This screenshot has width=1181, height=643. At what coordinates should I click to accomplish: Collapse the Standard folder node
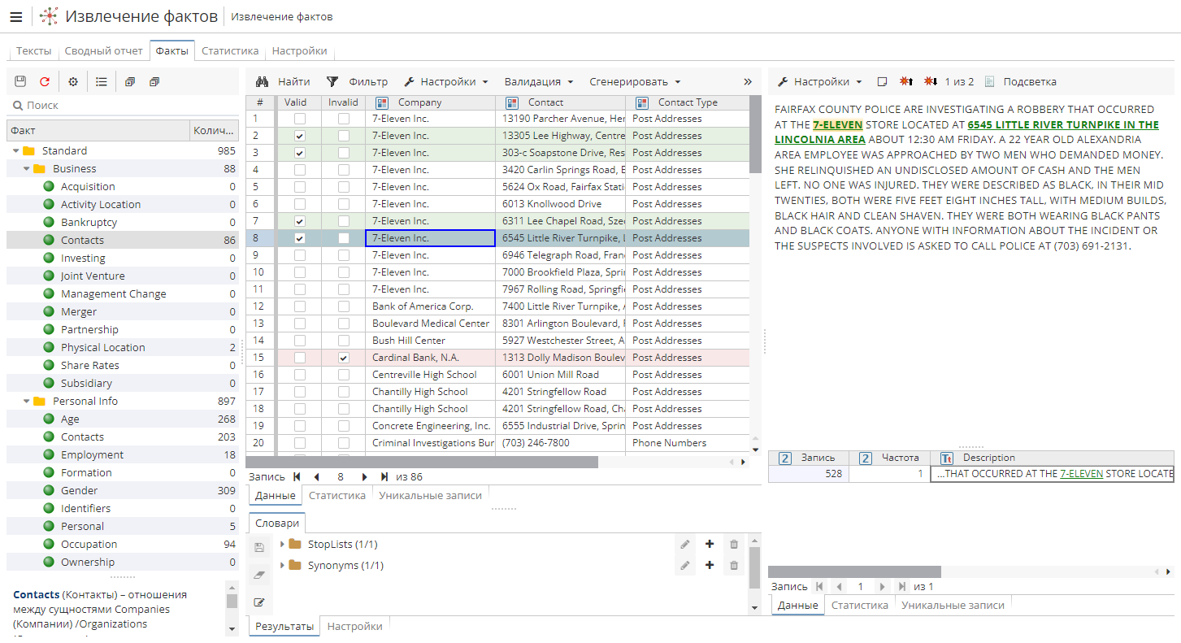[x=15, y=151]
